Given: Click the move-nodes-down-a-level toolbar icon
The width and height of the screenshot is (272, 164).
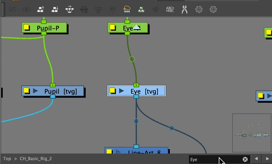Looking at the screenshot, I should (x=55, y=9).
